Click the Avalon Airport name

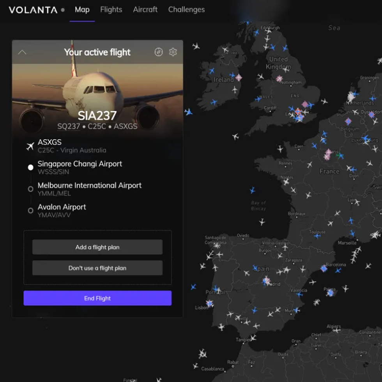click(62, 207)
